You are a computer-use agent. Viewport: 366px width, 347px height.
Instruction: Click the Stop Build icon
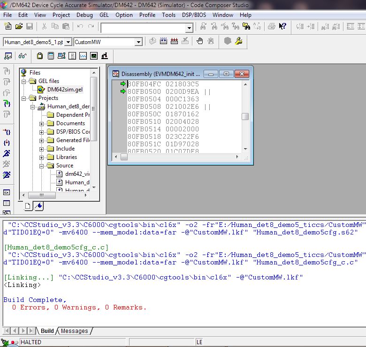click(185, 41)
